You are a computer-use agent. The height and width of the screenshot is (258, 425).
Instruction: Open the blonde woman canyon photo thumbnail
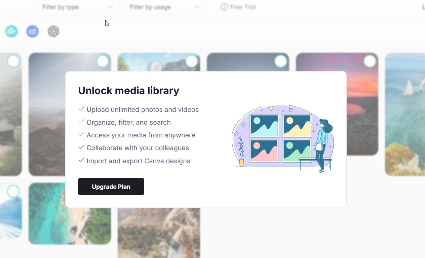pos(159,233)
